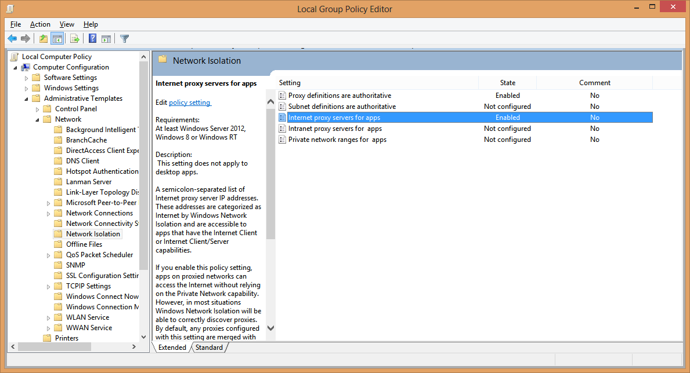Expand the WLAN Service node
This screenshot has width=690, height=373.
(48, 317)
